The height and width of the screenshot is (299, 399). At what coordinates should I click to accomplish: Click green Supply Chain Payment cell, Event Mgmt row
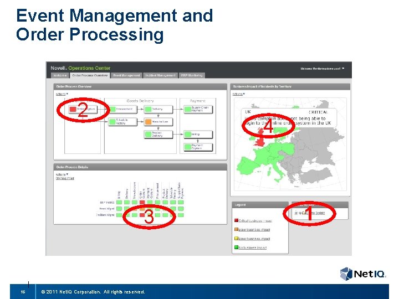coord(181,209)
